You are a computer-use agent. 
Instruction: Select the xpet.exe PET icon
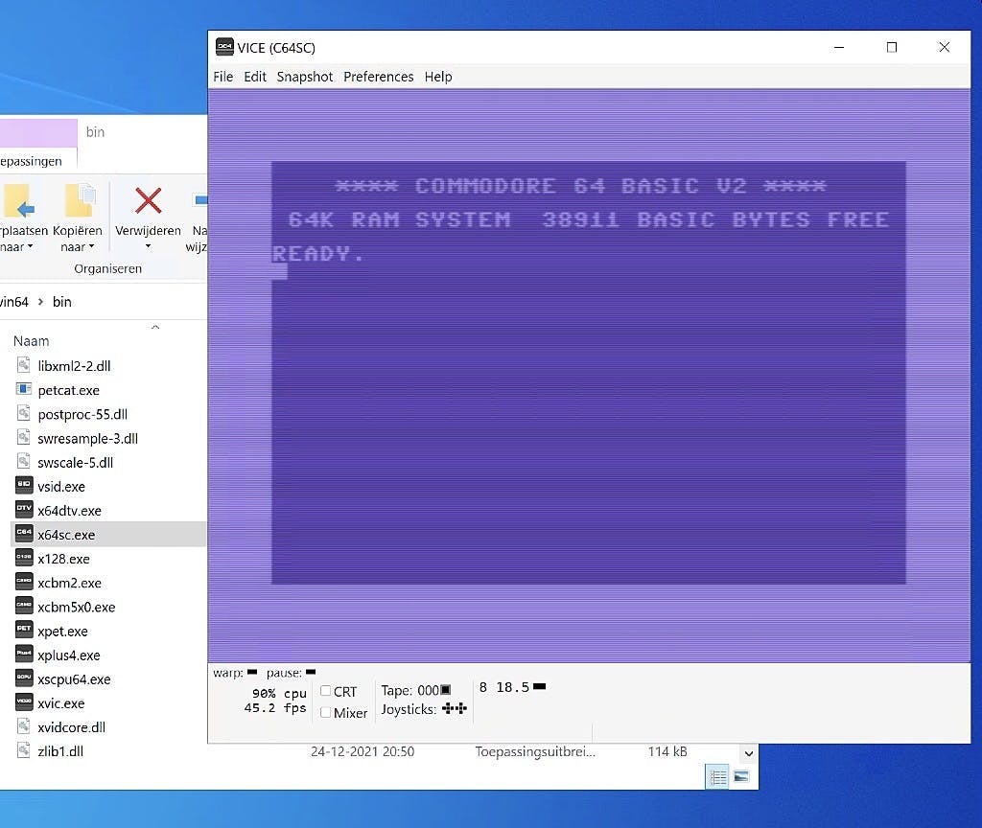pos(24,631)
